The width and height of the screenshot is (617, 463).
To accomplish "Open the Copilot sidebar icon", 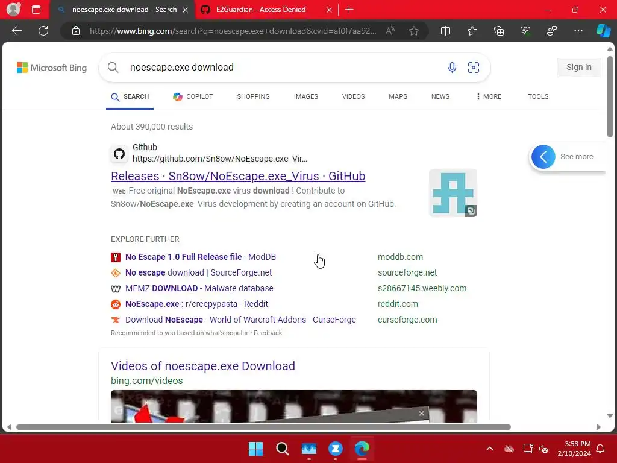I will point(603,31).
